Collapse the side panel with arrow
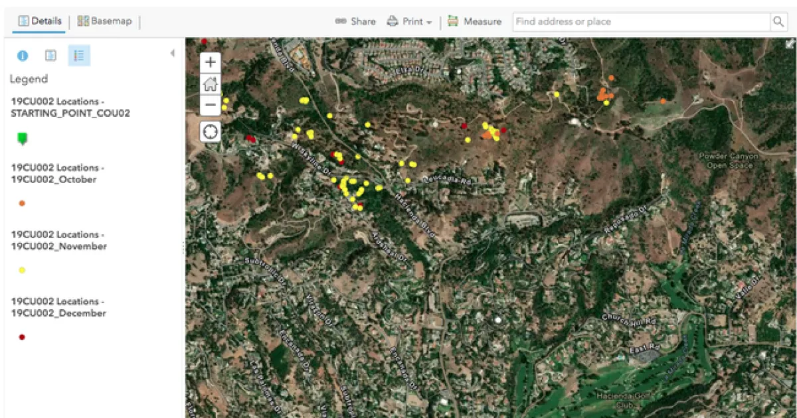Image resolution: width=797 pixels, height=418 pixels. (173, 53)
